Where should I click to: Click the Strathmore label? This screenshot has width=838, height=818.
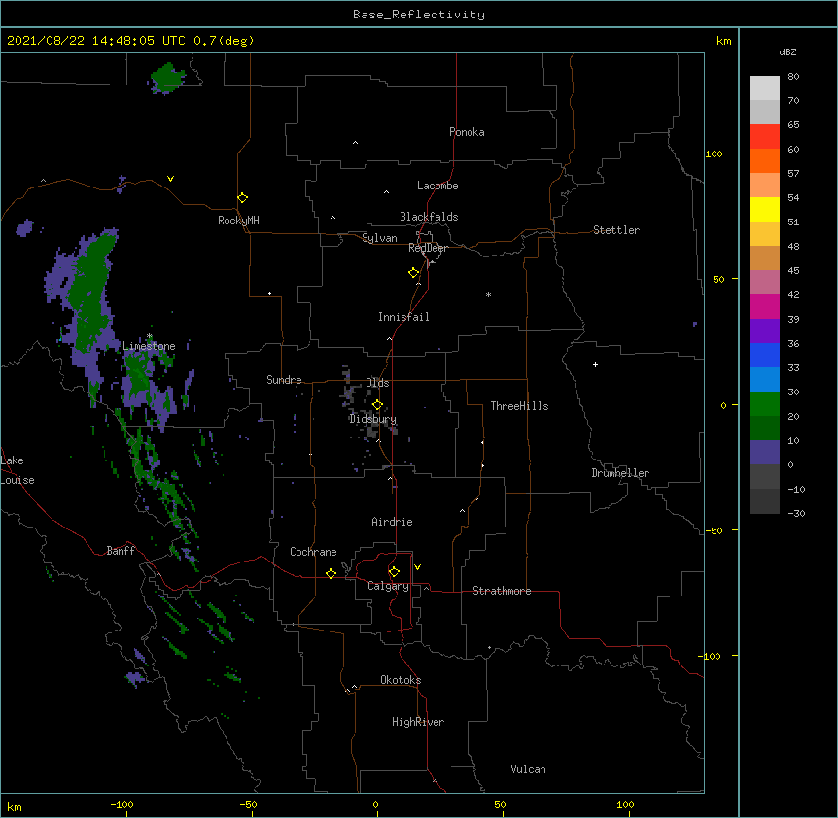[502, 591]
